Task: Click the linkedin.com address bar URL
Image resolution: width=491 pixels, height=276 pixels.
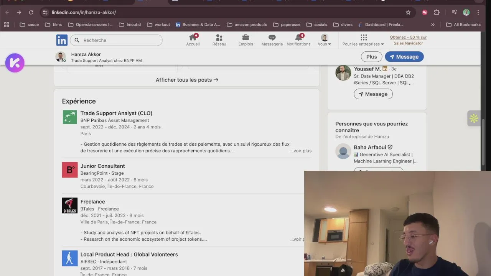Action: pos(84,12)
